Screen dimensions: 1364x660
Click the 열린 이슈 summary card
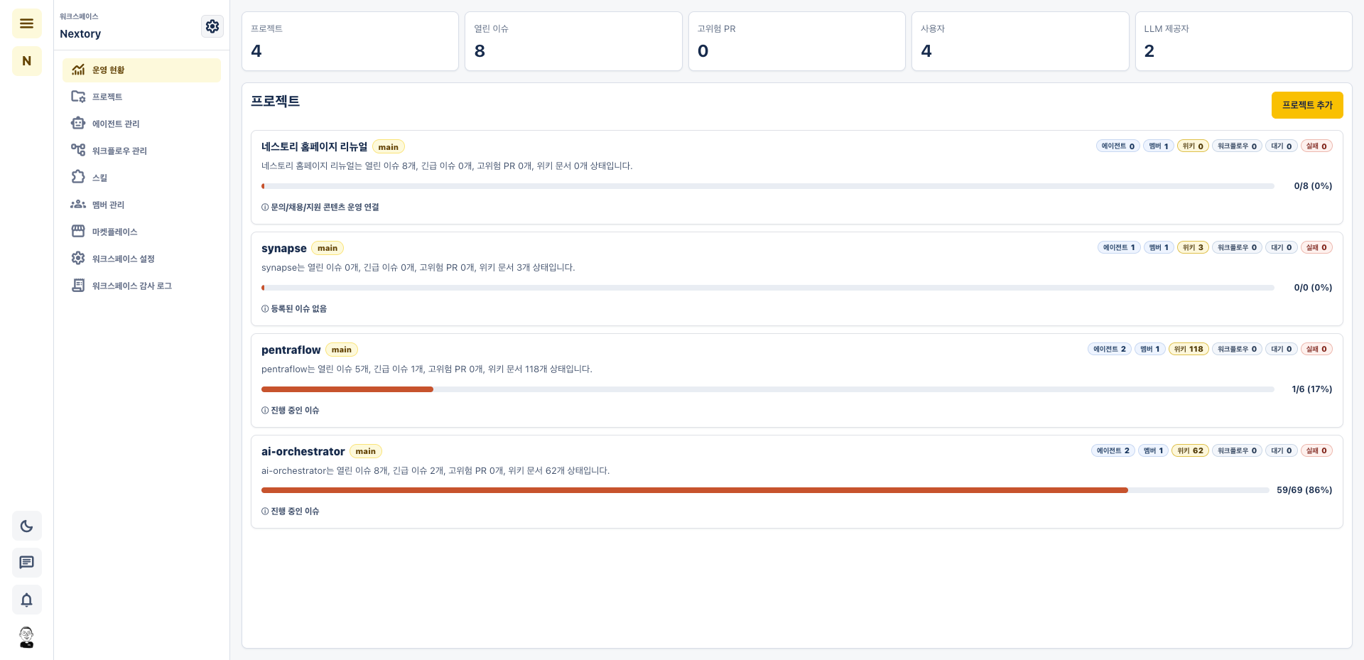573,41
